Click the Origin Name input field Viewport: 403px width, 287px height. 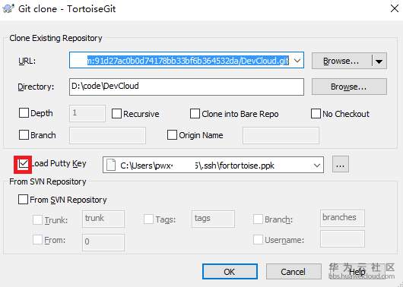[x=281, y=135]
